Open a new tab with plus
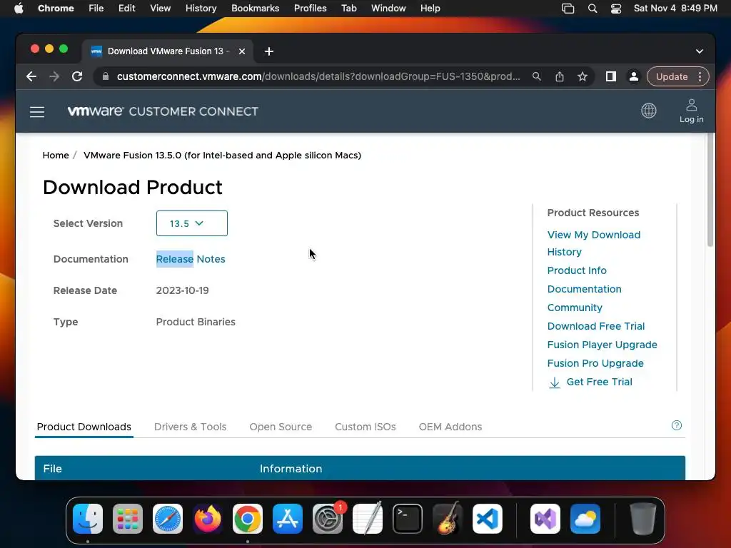The width and height of the screenshot is (731, 548). coord(269,51)
